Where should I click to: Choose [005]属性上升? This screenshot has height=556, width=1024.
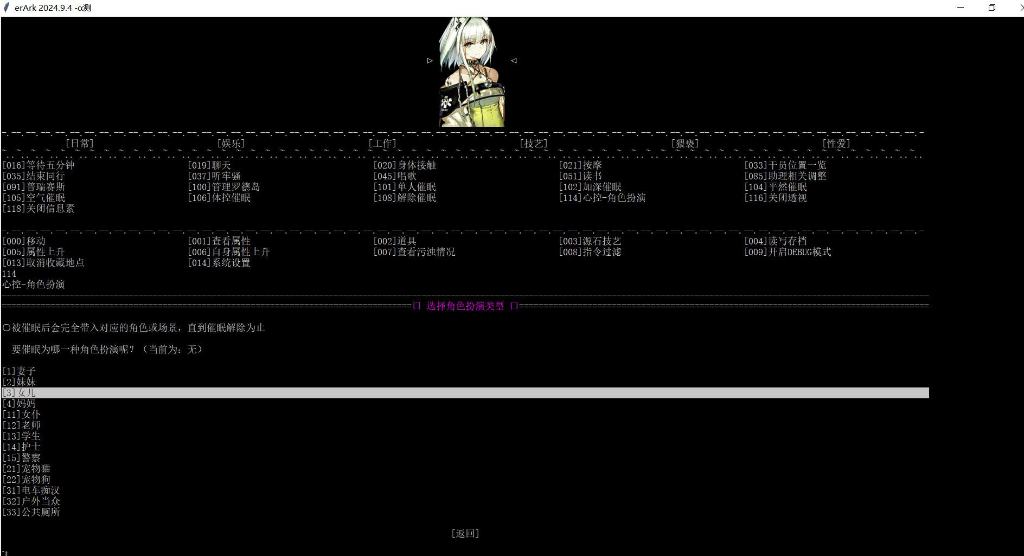pos(34,252)
